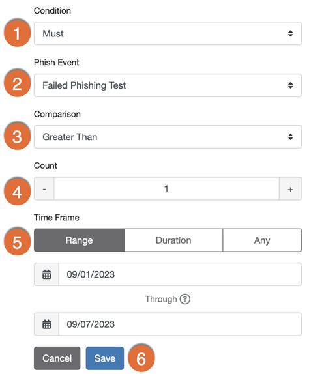Expand the Phish Event dropdown
This screenshot has height=374, width=309.
[x=168, y=85]
